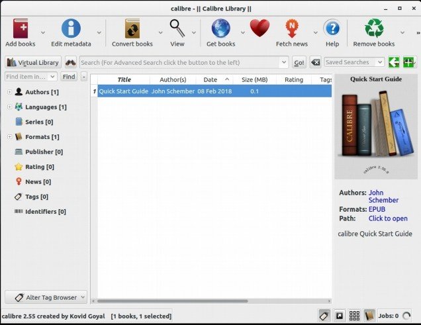Open Alter Tag Browser menu
The image size is (421, 325).
[46, 297]
